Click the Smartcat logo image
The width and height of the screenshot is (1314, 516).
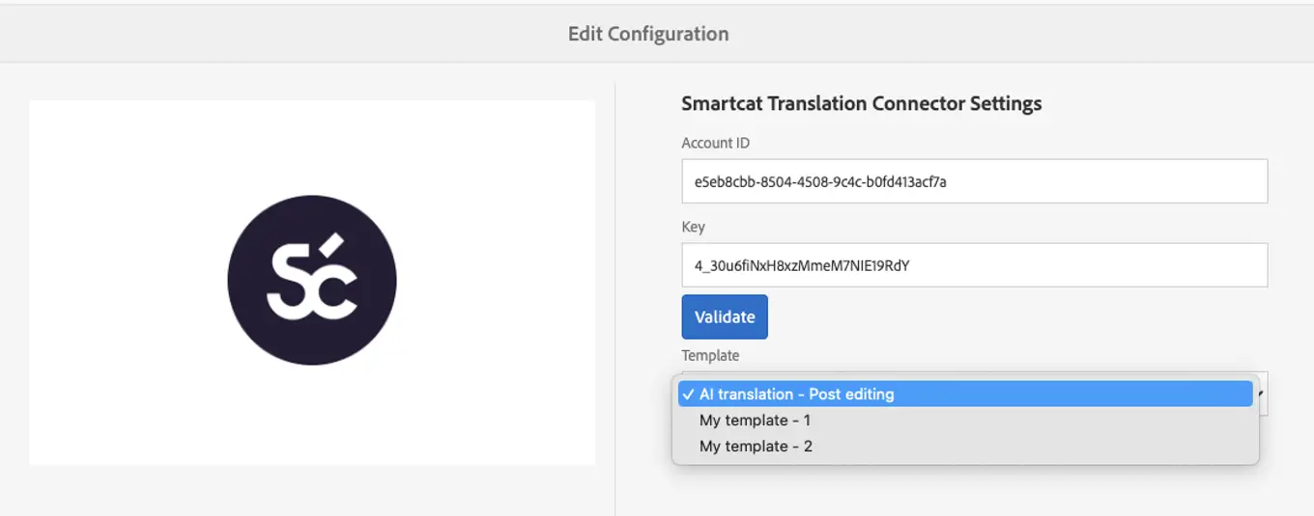click(312, 281)
